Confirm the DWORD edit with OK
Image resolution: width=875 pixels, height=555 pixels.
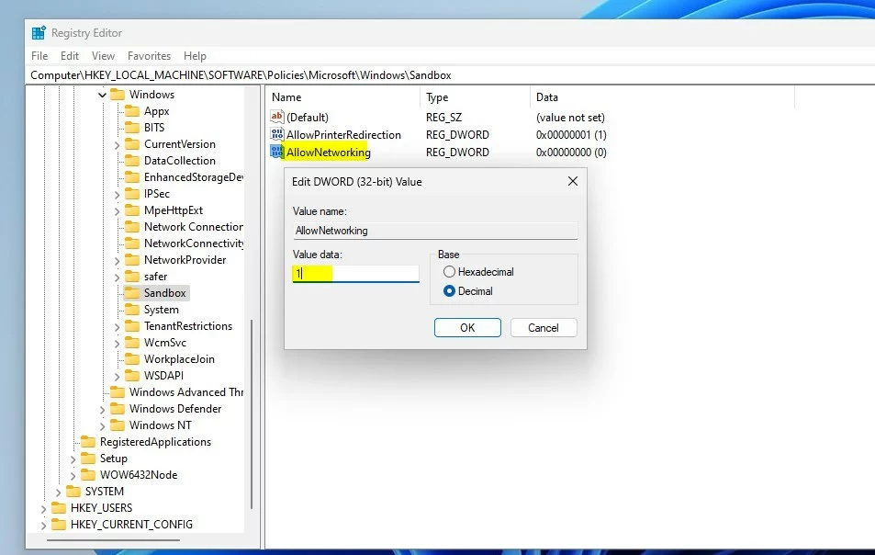(x=467, y=328)
